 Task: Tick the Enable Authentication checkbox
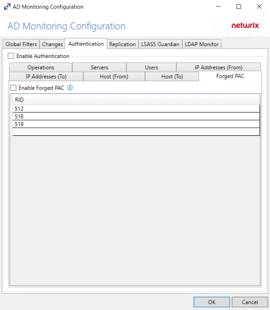[11, 56]
